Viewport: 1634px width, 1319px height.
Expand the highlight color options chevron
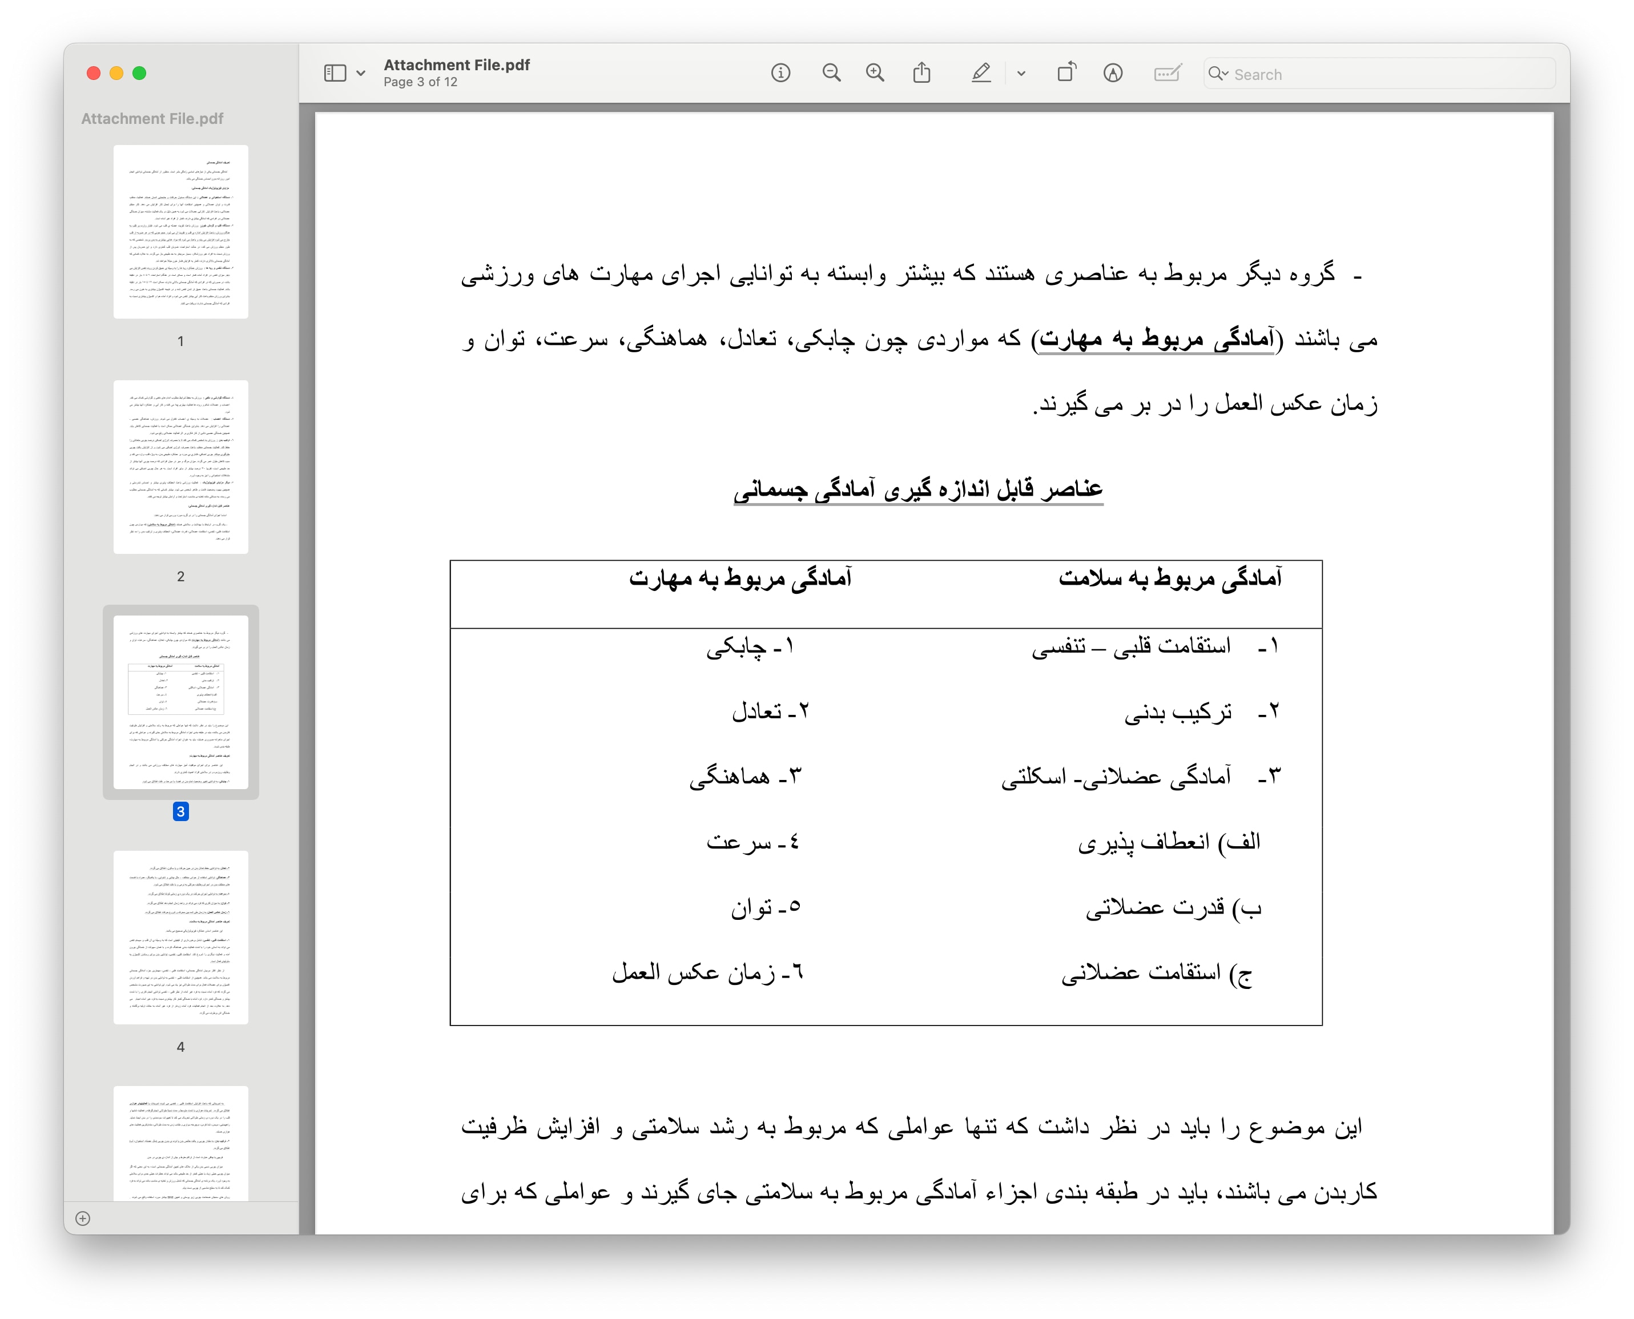pos(1021,74)
